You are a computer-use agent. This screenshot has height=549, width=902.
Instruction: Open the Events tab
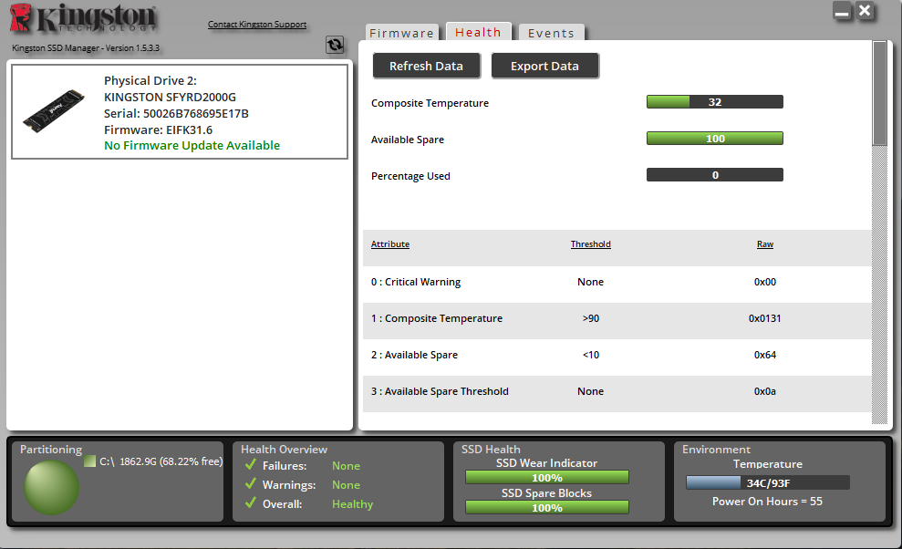pyautogui.click(x=551, y=33)
